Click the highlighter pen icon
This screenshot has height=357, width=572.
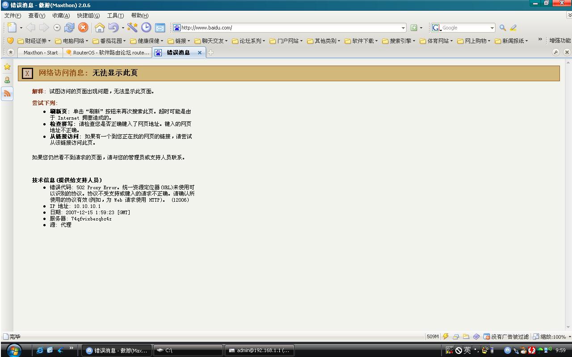513,28
